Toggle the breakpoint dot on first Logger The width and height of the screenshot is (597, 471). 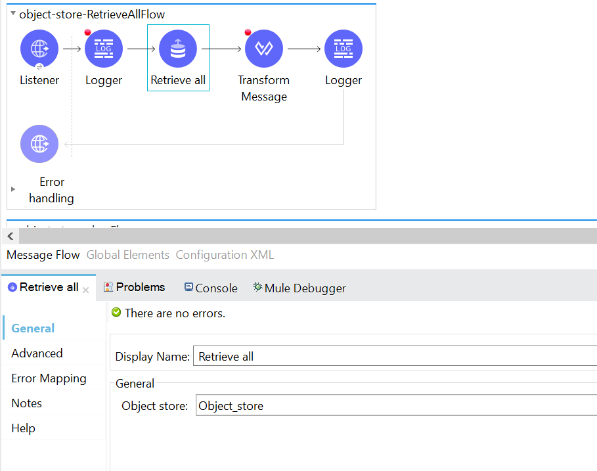[88, 32]
